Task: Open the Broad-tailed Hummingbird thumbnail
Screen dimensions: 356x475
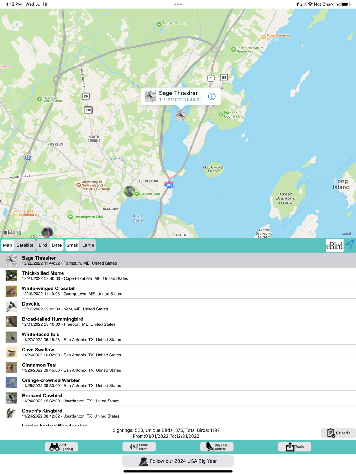Action: (11, 322)
